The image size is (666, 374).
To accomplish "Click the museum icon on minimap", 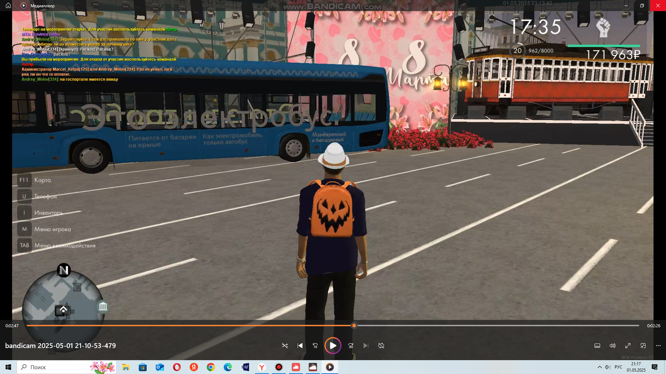I will (x=103, y=306).
